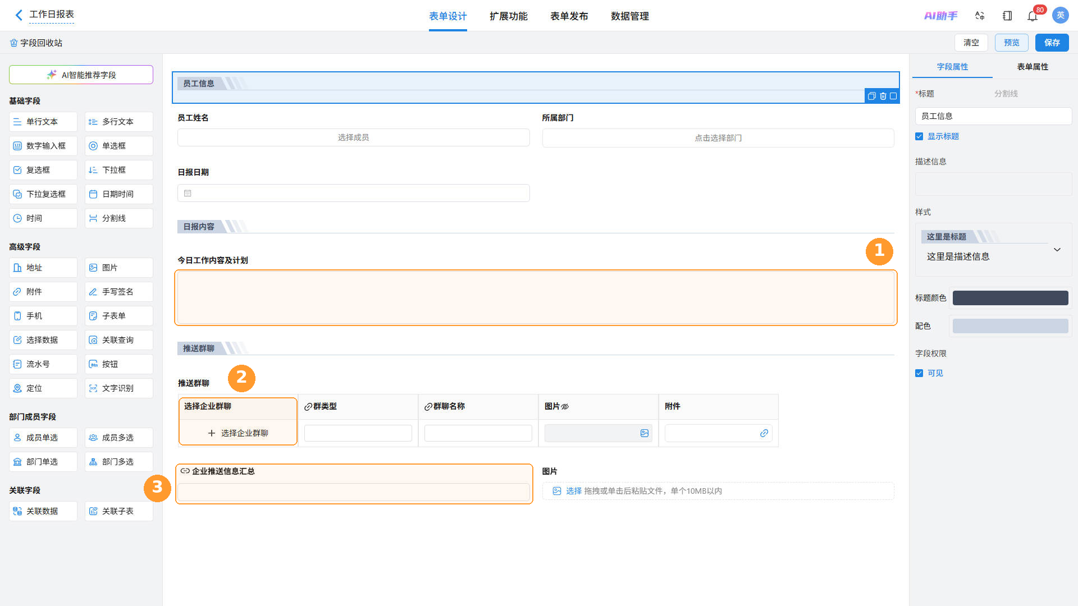Click the 群聊名称 table input
1078x606 pixels.
pos(478,433)
